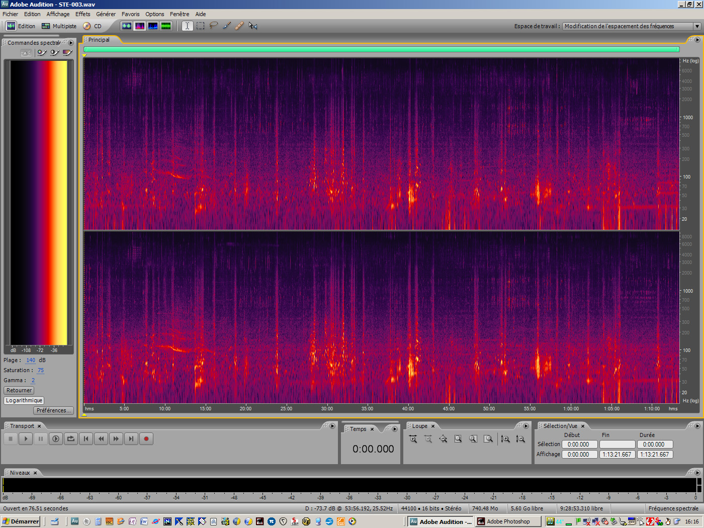The image size is (704, 528).
Task: Start recording with the red Transport record button
Action: coord(146,438)
